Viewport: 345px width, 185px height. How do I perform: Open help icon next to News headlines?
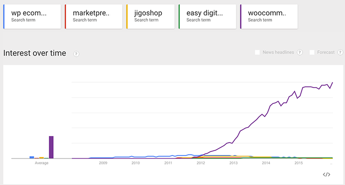click(x=300, y=52)
